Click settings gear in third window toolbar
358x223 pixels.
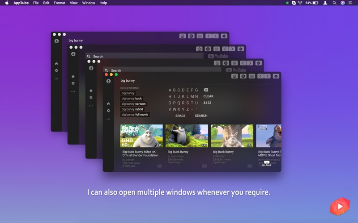(x=259, y=63)
